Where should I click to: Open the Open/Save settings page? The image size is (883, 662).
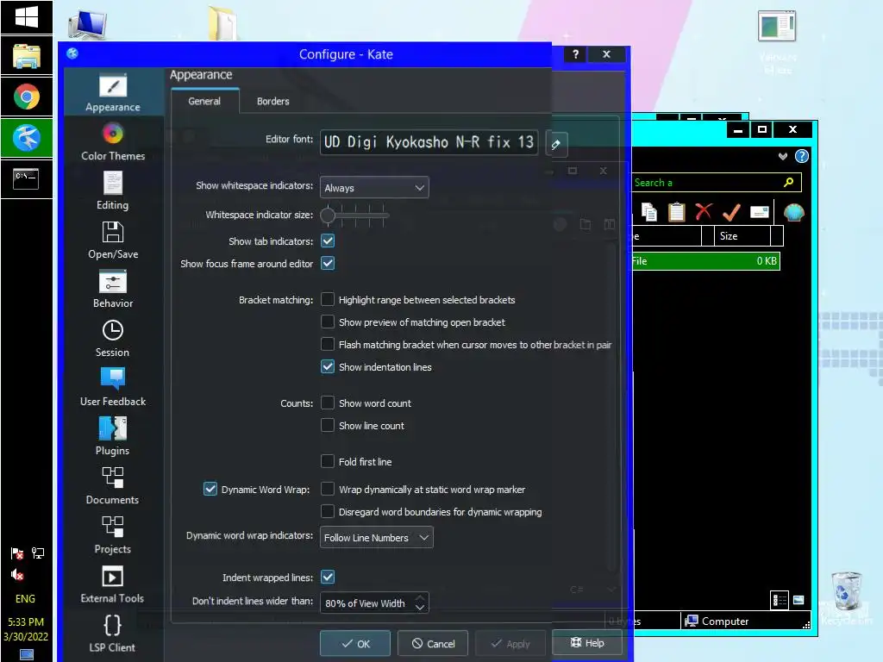tap(113, 240)
